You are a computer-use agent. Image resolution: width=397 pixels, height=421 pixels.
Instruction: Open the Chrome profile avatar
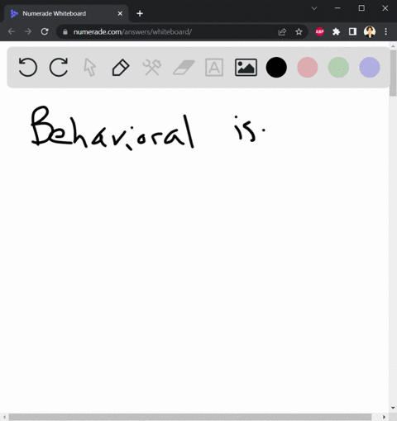point(370,32)
